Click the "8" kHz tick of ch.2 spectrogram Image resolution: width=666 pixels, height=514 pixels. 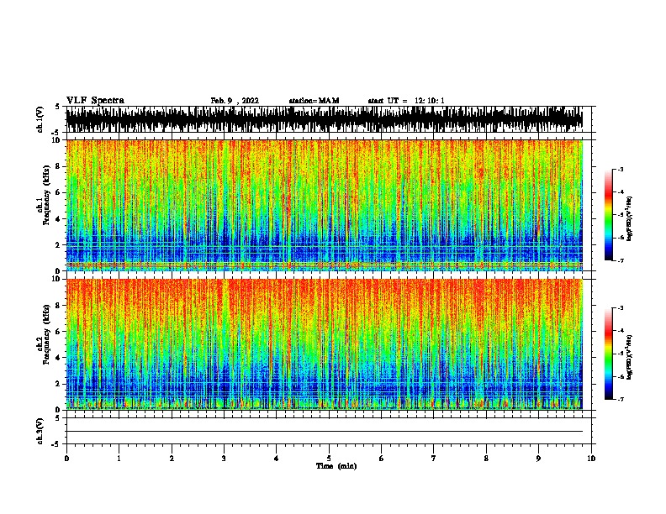(x=59, y=306)
